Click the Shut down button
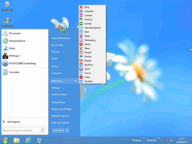The height and width of the screenshot is (144, 192). point(58,130)
